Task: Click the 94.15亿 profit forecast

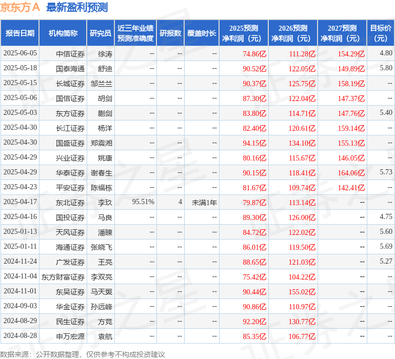Action: click(254, 143)
